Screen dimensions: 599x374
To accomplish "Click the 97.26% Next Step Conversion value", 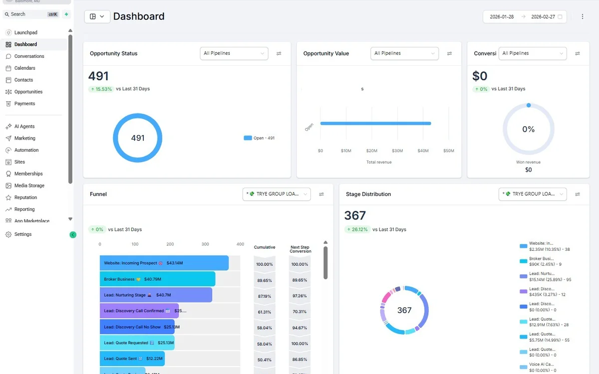I will [x=299, y=296].
